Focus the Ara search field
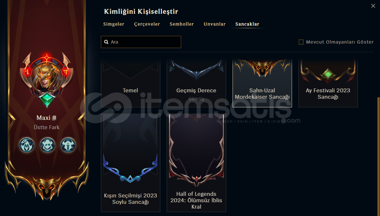The width and height of the screenshot is (380, 216). (x=141, y=42)
